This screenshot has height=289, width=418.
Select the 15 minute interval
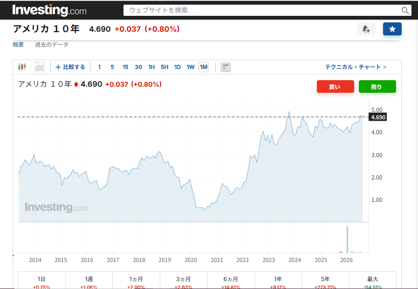125,67
